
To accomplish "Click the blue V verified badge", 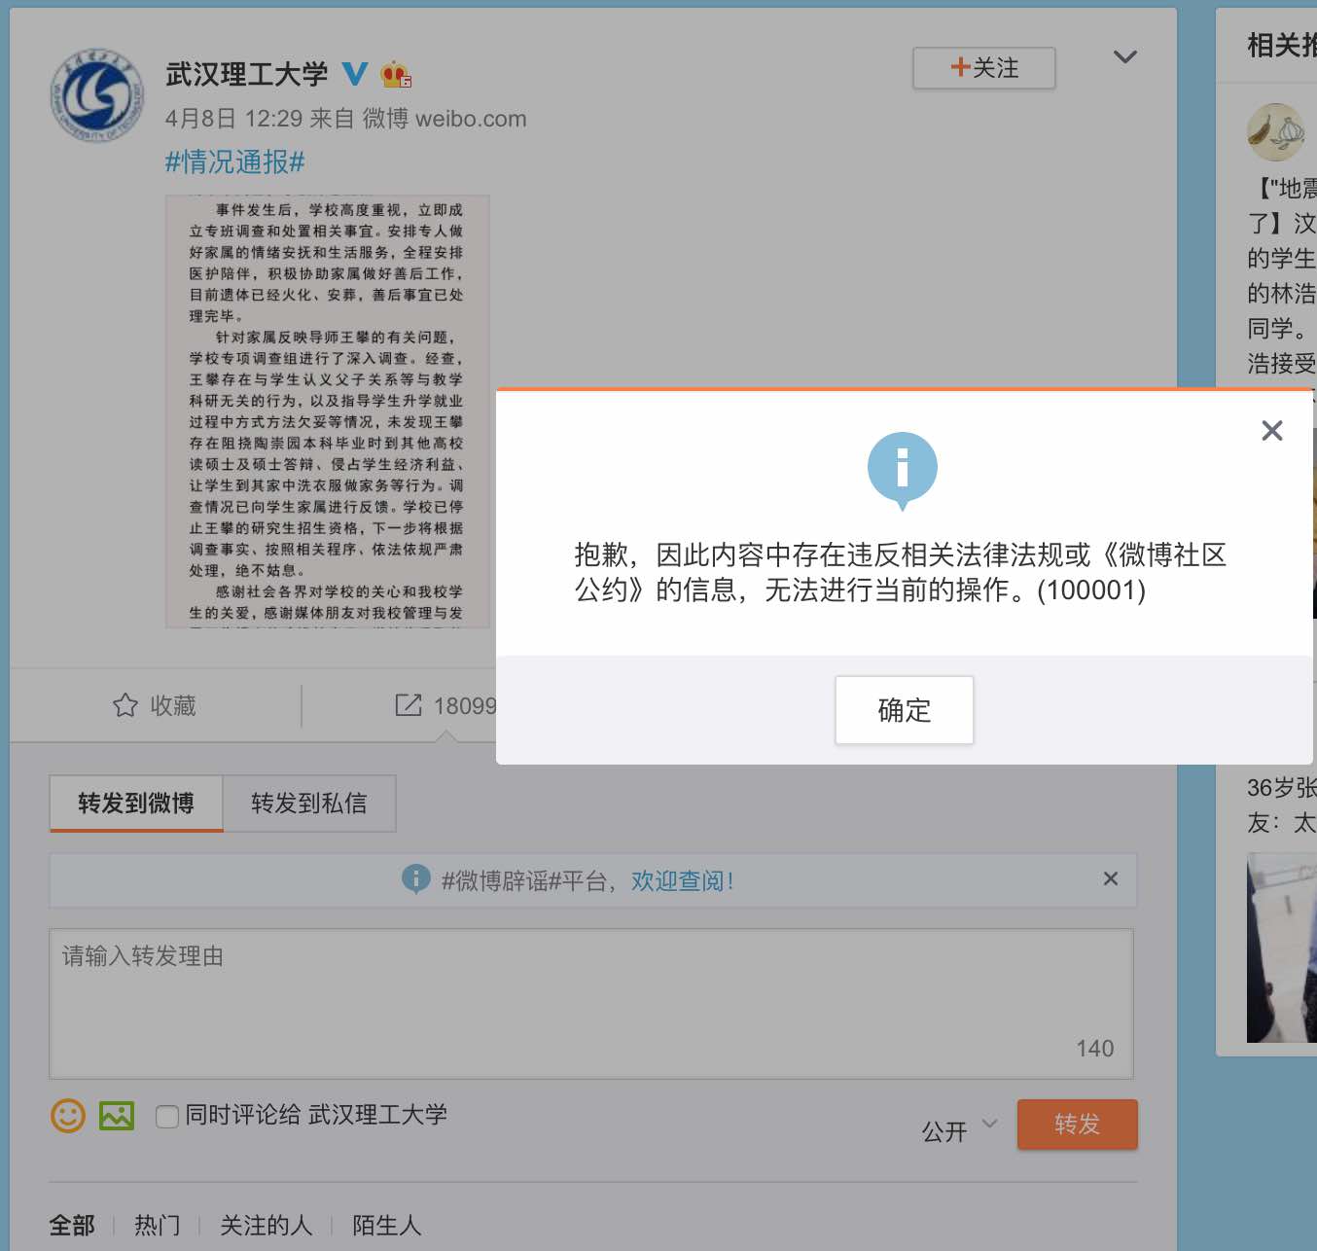I will 355,74.
